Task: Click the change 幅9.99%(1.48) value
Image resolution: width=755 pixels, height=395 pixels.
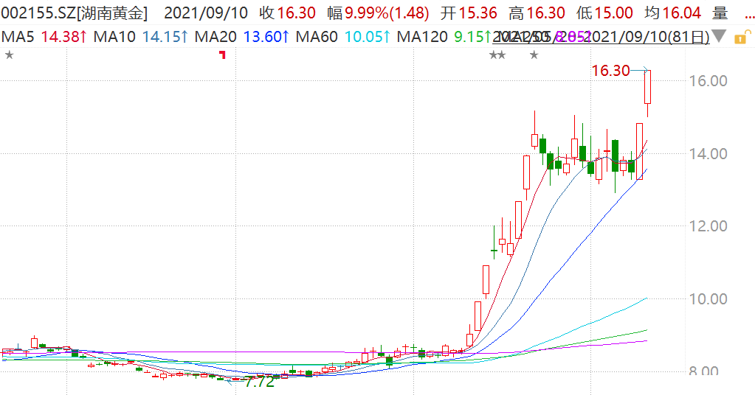Action: [378, 13]
